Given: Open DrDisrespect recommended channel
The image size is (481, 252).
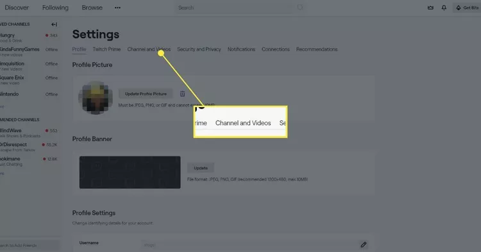Looking at the screenshot, I should pos(29,147).
